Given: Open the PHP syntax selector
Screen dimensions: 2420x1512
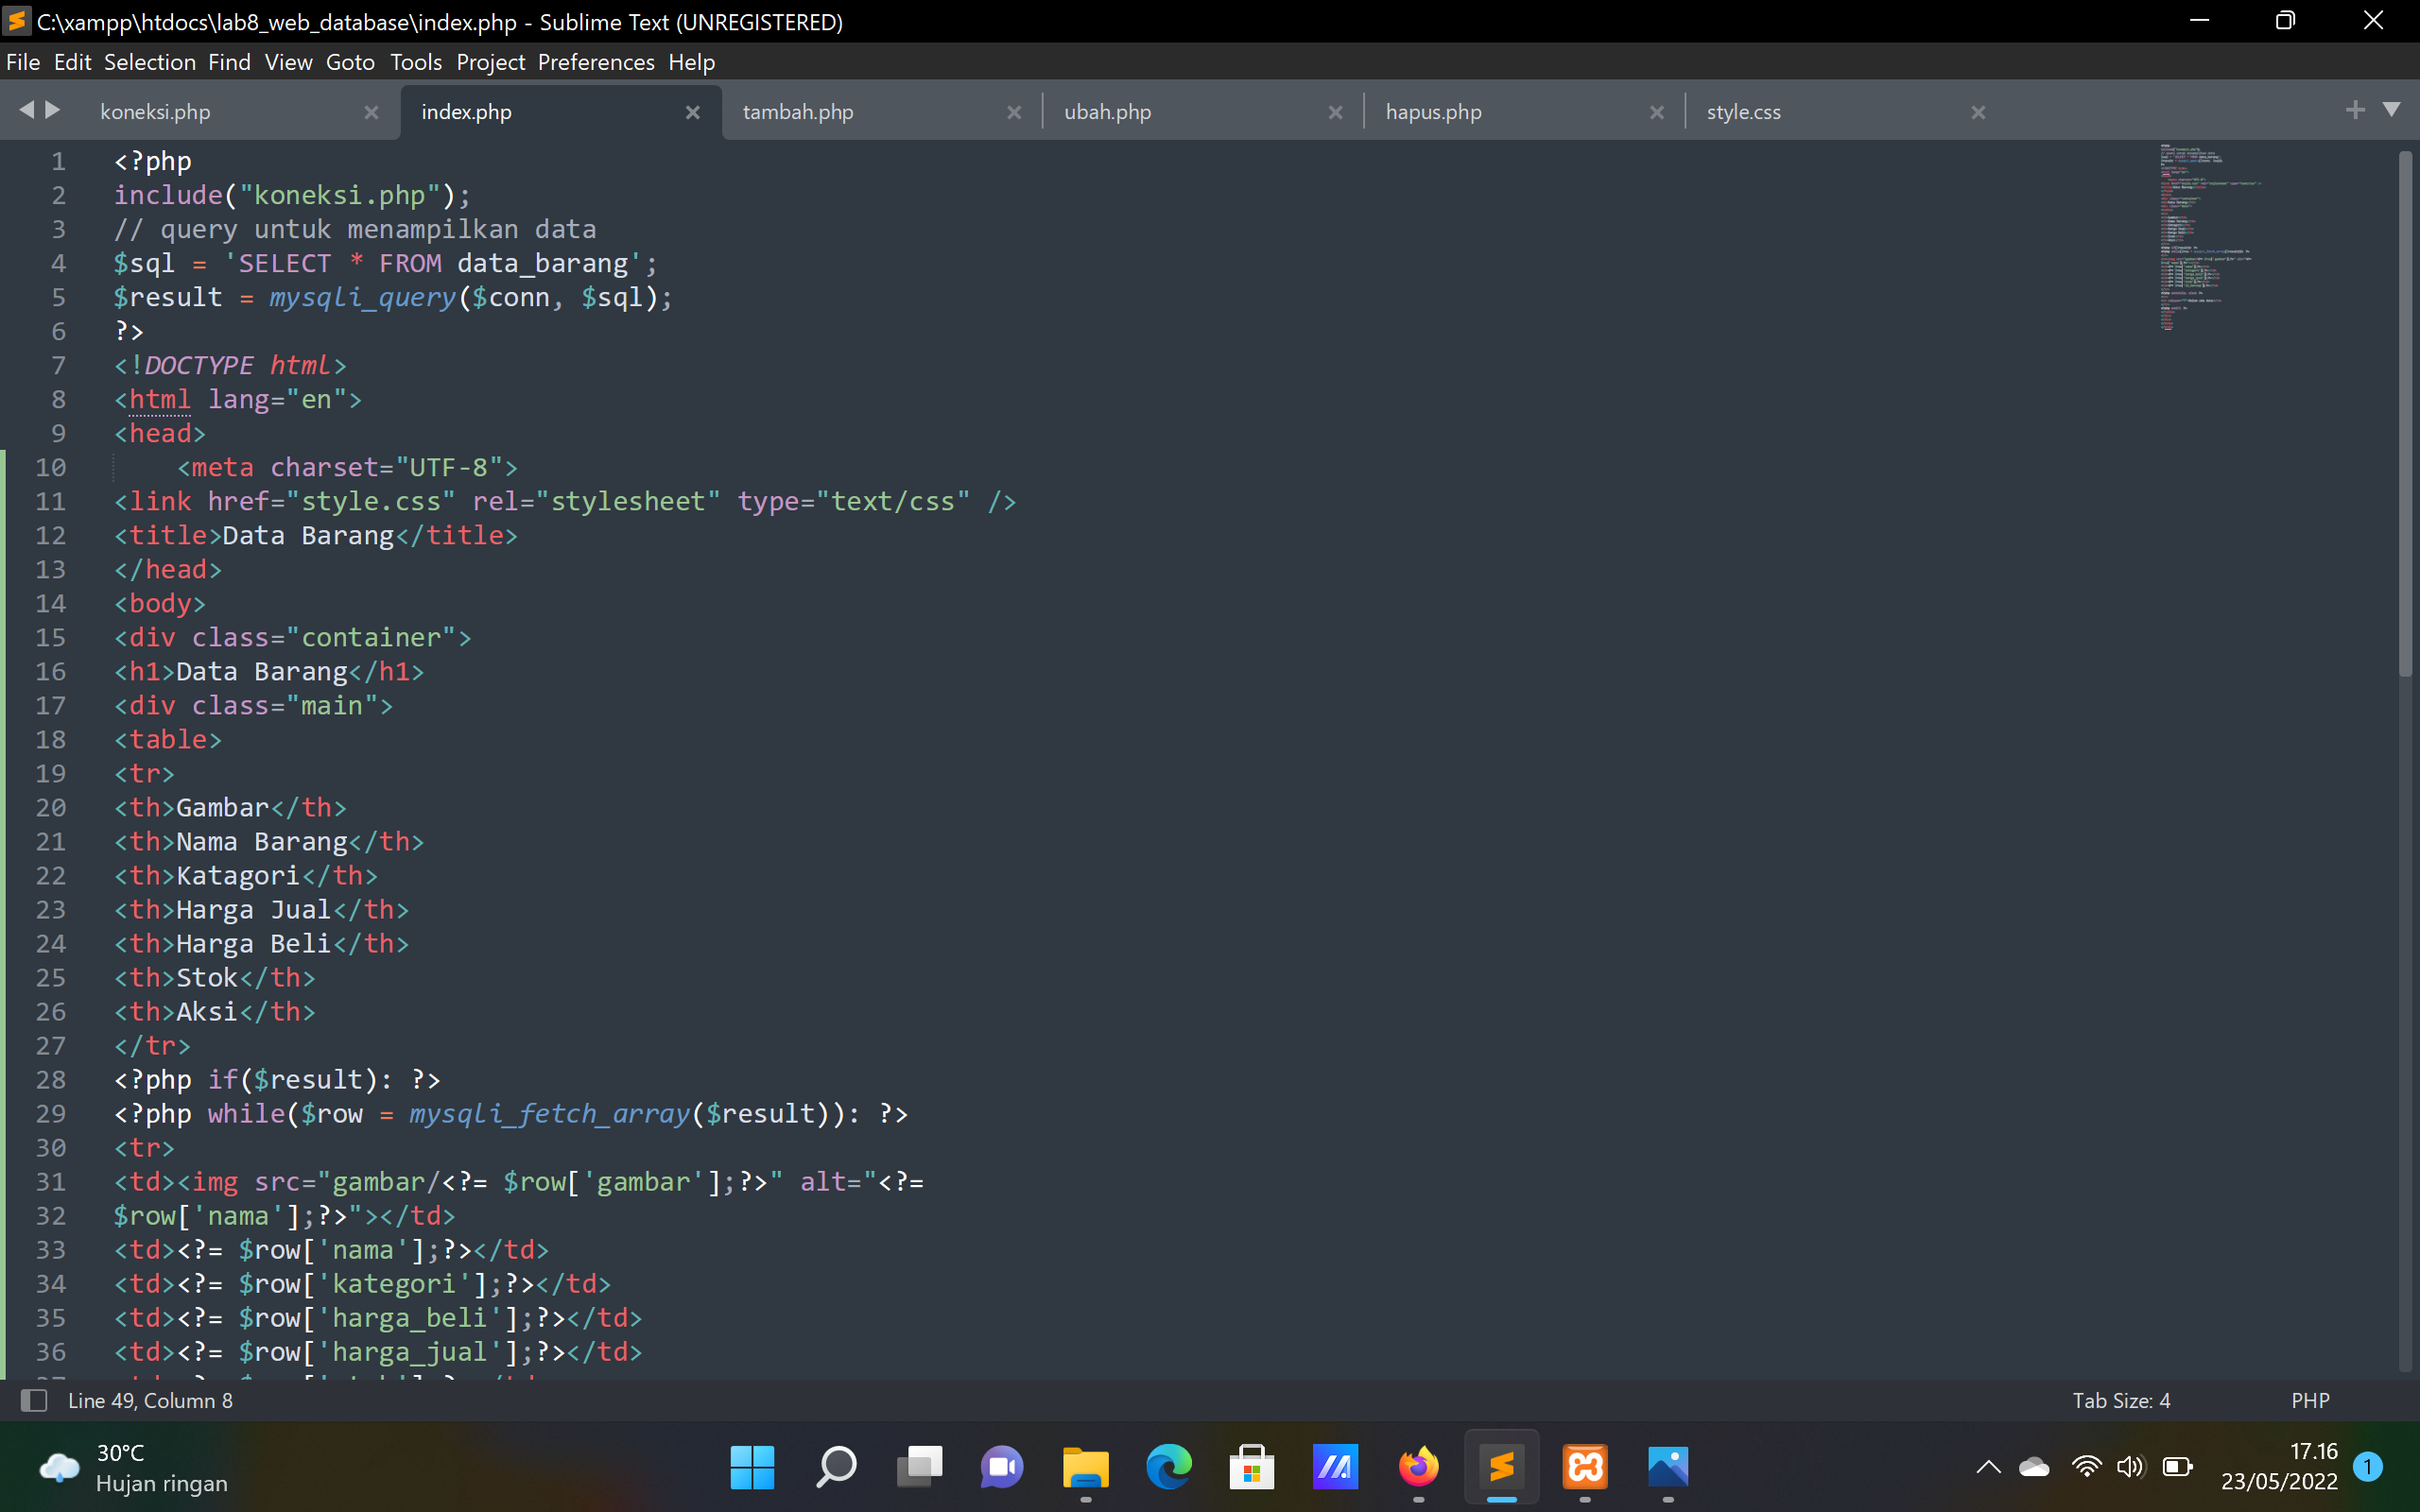Looking at the screenshot, I should pos(2311,1400).
